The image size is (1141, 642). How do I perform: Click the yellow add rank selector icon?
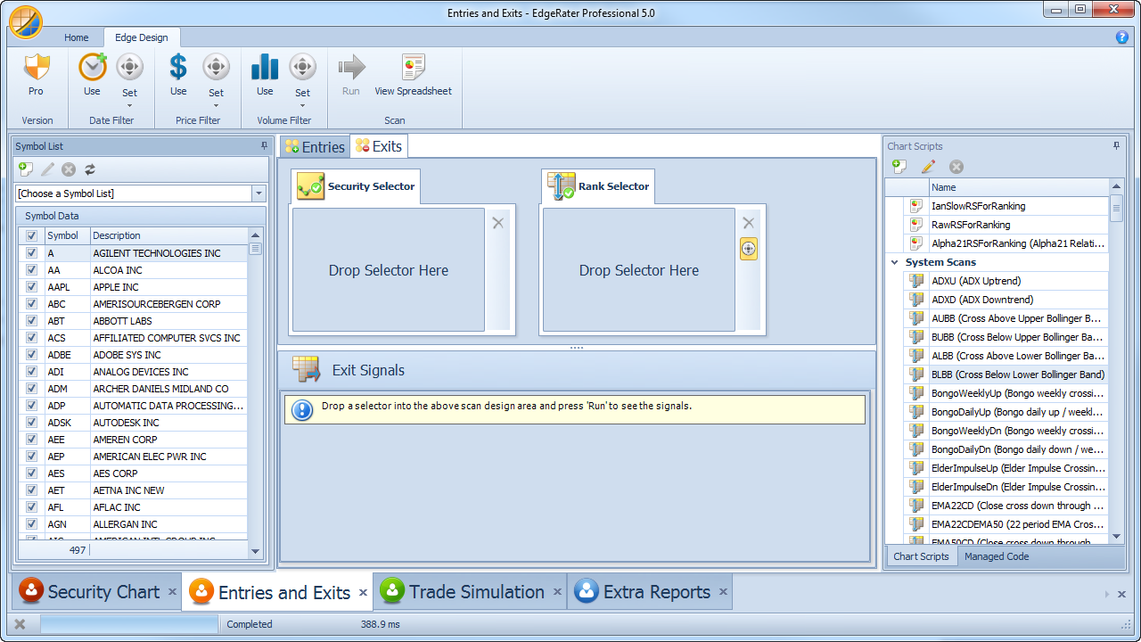tap(749, 249)
